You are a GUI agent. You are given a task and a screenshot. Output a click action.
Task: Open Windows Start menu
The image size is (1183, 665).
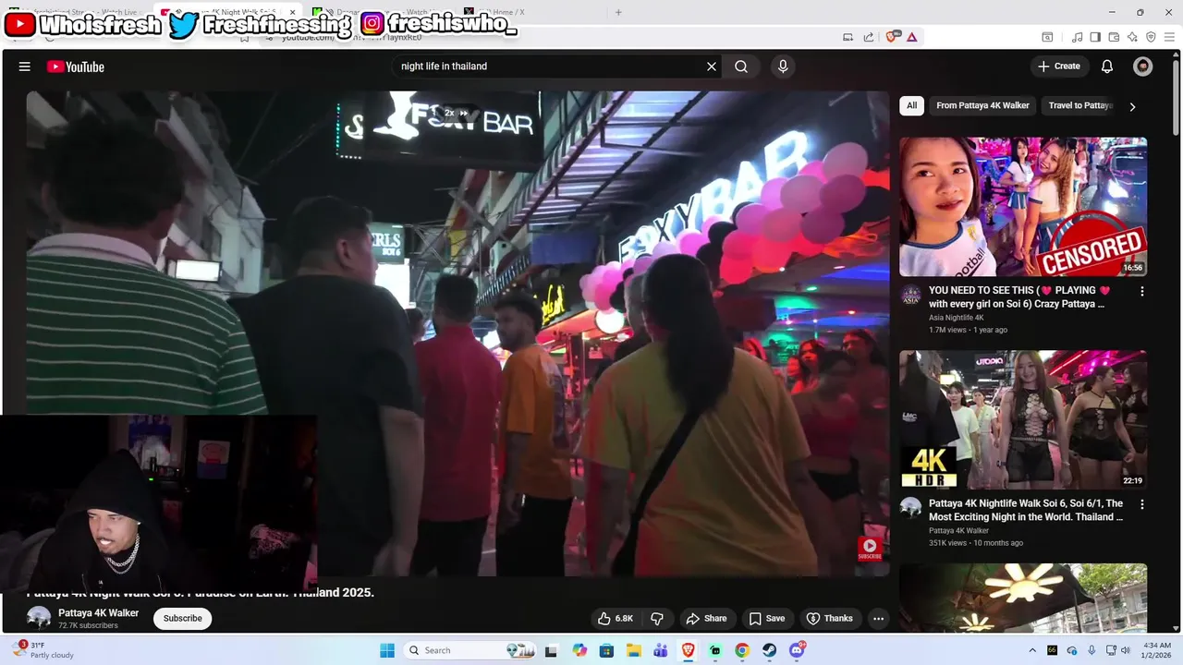click(x=387, y=650)
